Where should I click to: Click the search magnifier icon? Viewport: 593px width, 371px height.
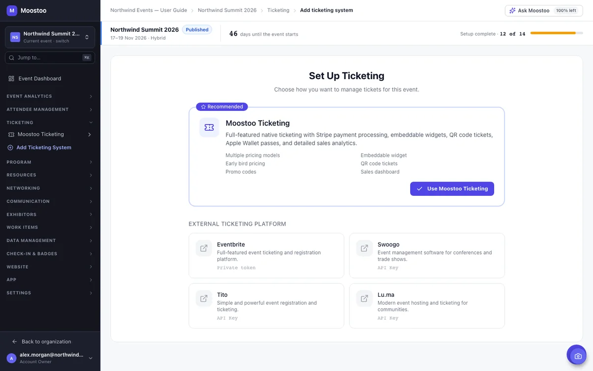click(11, 57)
